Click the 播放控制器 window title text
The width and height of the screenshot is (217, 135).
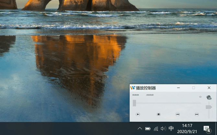146,88
